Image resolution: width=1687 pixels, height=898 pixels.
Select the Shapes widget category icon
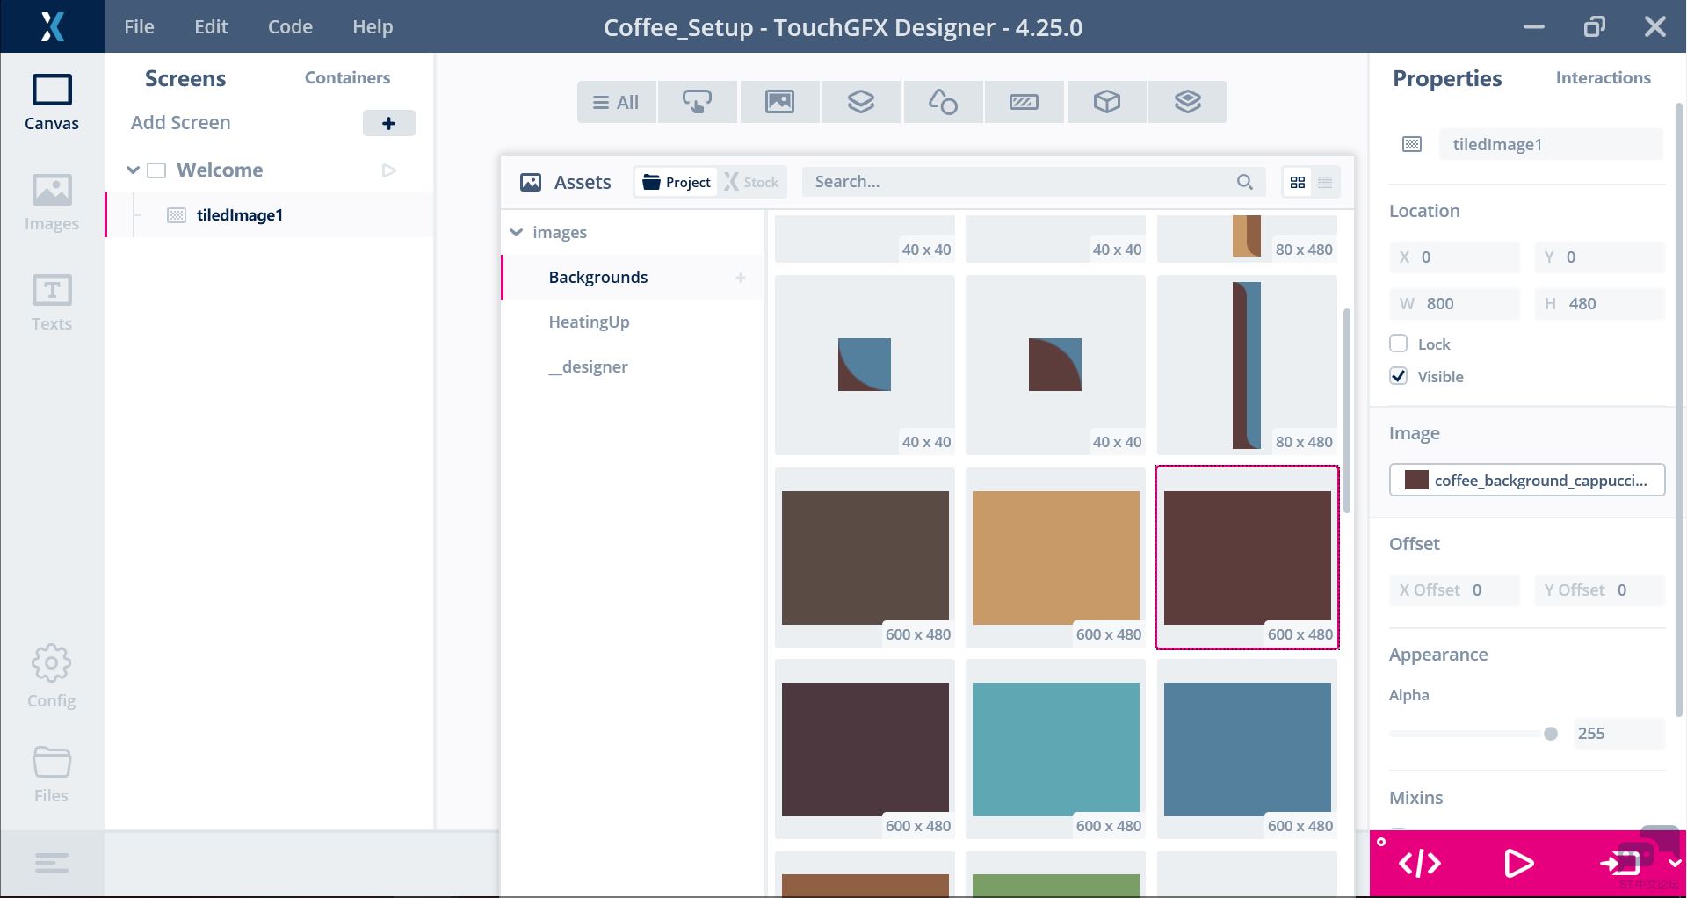(943, 102)
